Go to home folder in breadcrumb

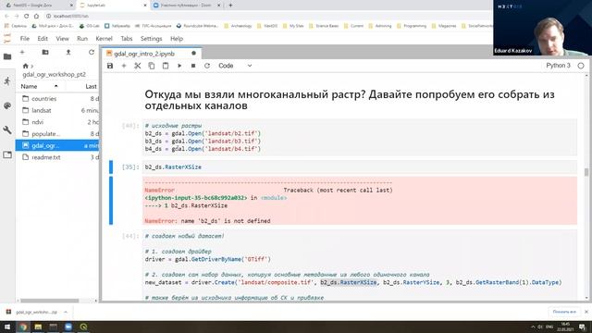click(x=25, y=66)
